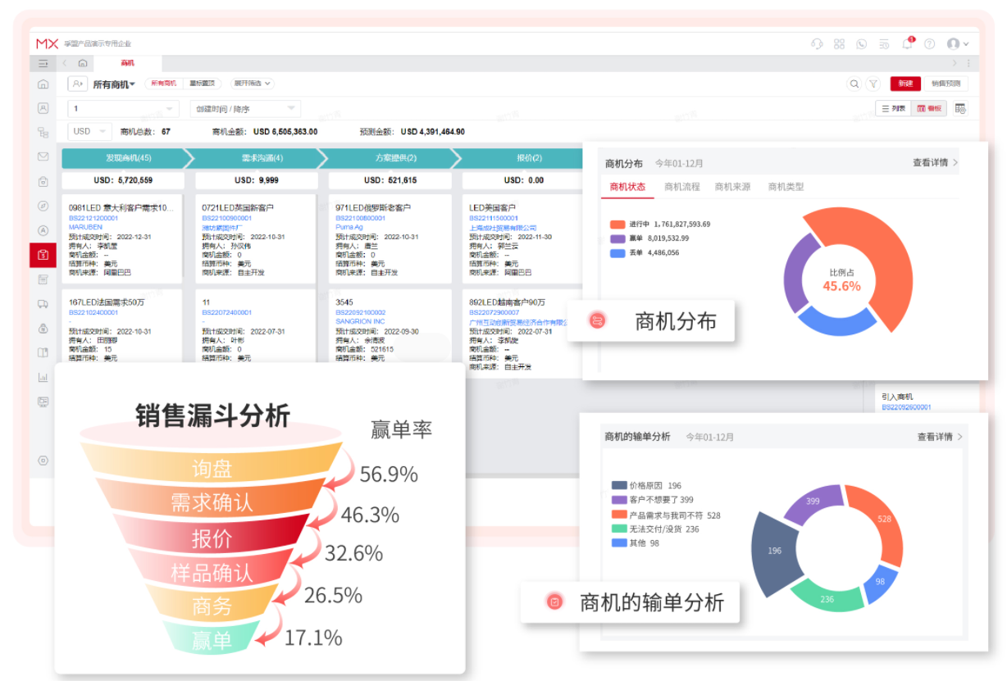Image resolution: width=1007 pixels, height=681 pixels.
Task: Expand the USD currency dropdown
Action: (x=88, y=131)
